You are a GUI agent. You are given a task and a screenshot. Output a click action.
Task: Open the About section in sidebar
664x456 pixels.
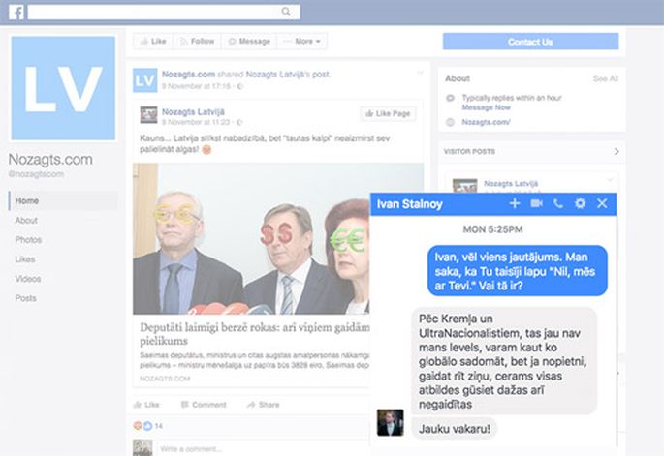tap(26, 221)
